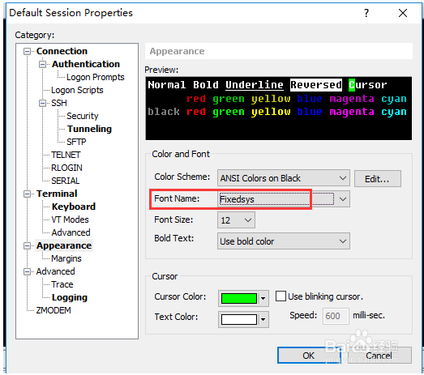
Task: Open Text Color picker arrow
Action: [263, 319]
